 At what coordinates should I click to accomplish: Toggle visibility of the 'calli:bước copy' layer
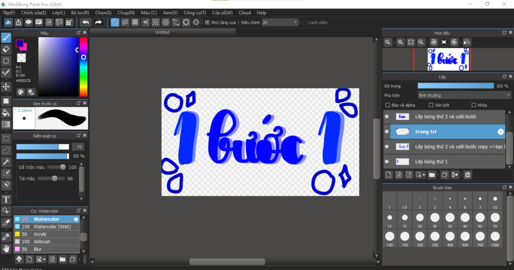pos(387,147)
